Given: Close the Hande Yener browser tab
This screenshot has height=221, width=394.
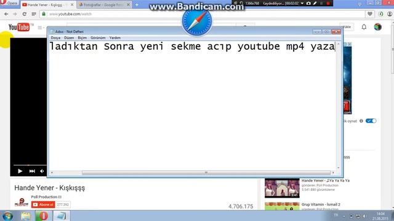Looking at the screenshot, I should (x=72, y=5).
